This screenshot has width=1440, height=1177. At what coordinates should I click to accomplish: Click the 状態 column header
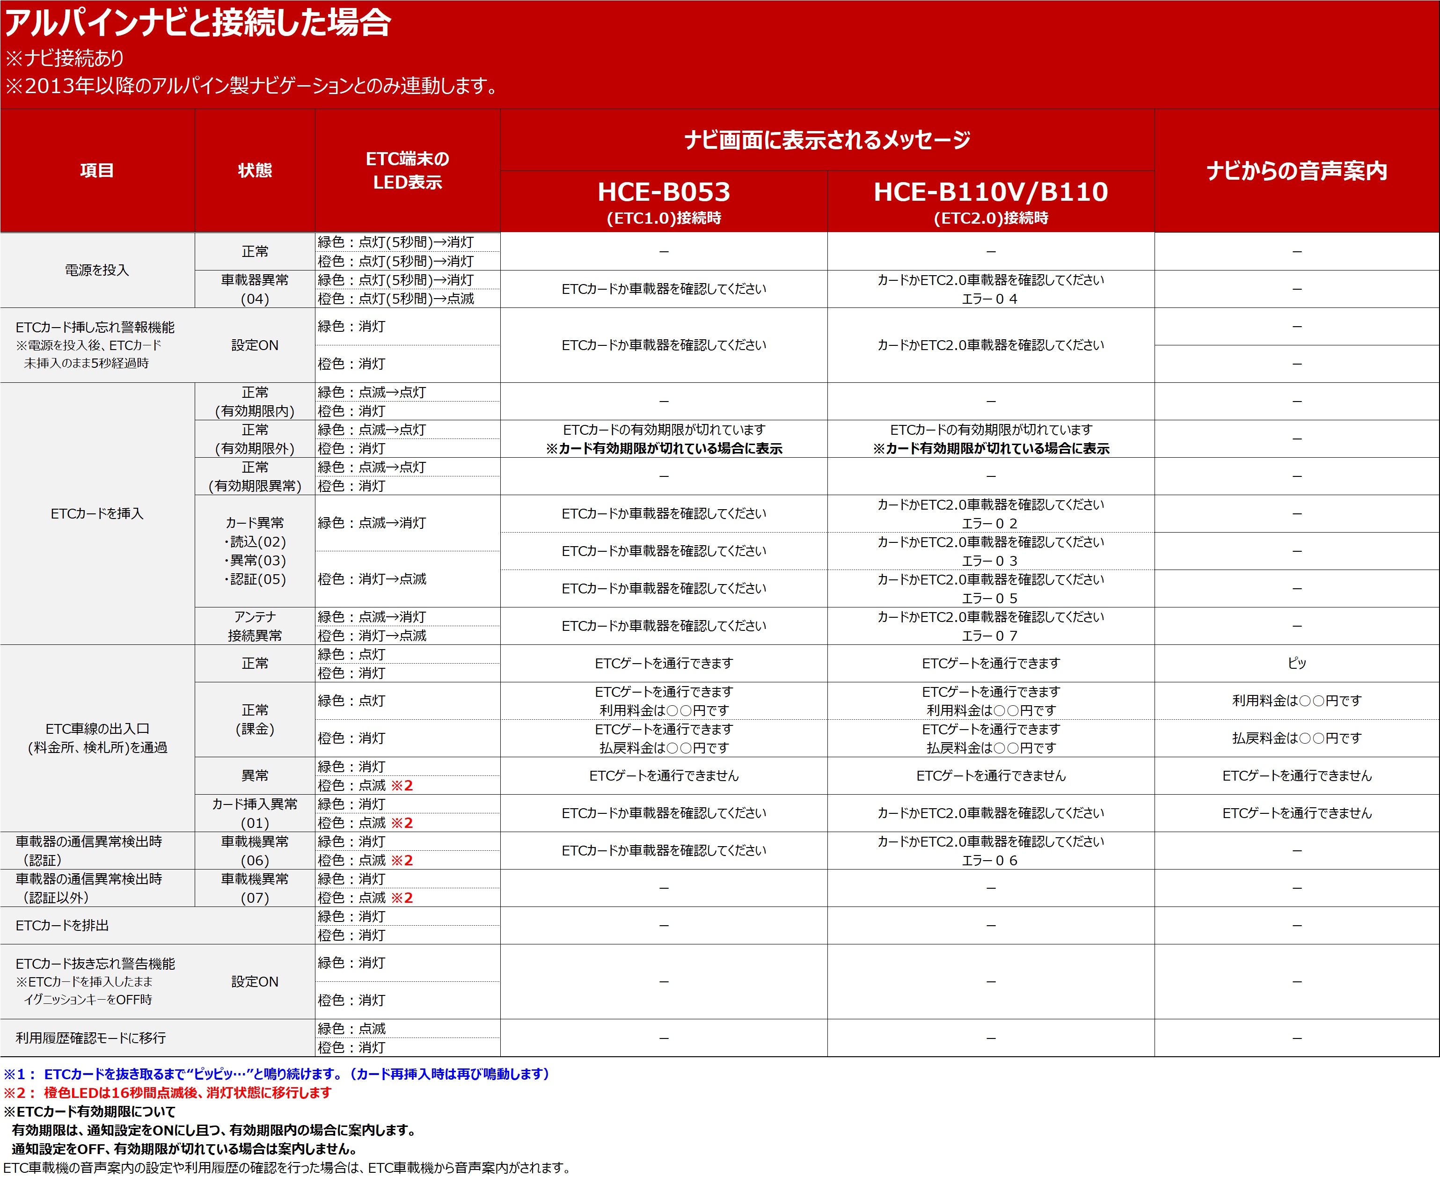255,171
